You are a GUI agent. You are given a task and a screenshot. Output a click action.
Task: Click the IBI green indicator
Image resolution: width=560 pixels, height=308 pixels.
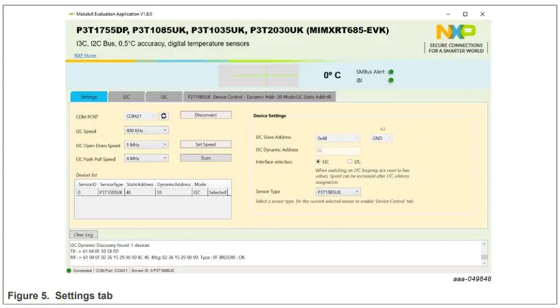point(390,80)
